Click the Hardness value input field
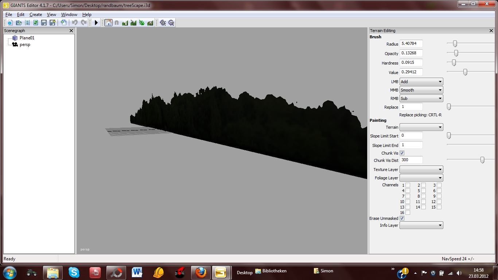Viewport: 498px width, 280px height. point(411,63)
